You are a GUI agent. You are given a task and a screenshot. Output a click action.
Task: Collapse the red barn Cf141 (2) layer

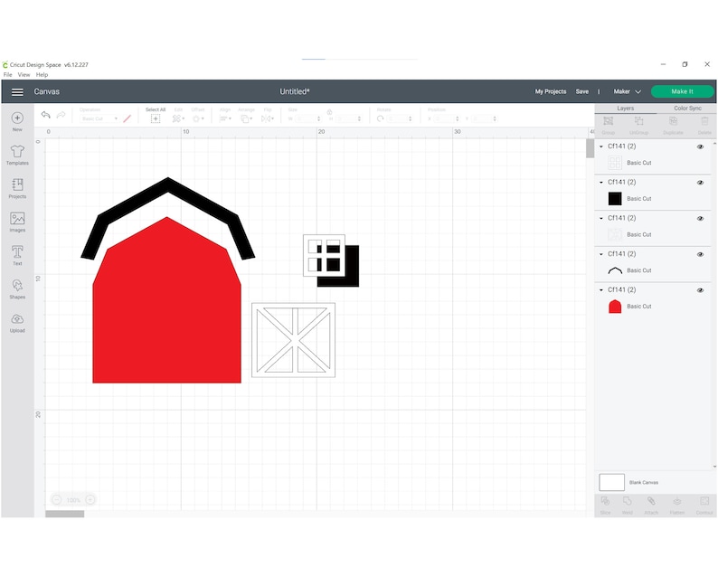point(601,290)
